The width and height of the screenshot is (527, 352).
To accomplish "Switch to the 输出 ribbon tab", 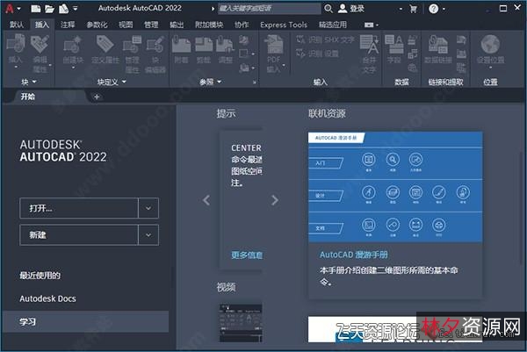I will pos(177,25).
